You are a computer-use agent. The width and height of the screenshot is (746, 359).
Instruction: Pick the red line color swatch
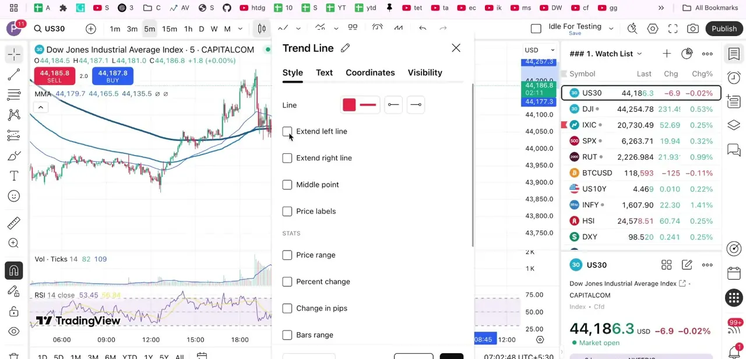pyautogui.click(x=349, y=105)
